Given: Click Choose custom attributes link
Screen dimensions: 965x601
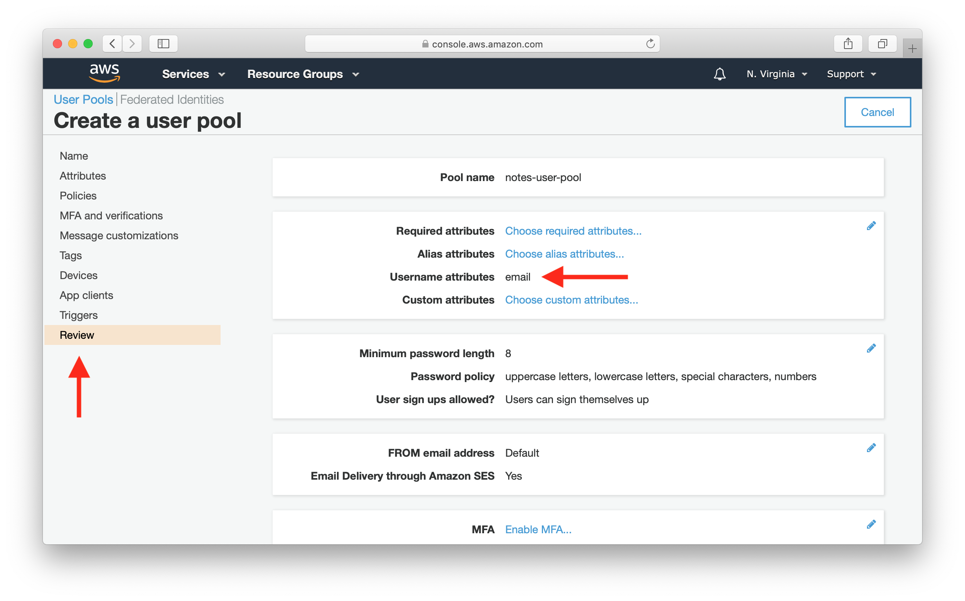Looking at the screenshot, I should click(x=572, y=299).
